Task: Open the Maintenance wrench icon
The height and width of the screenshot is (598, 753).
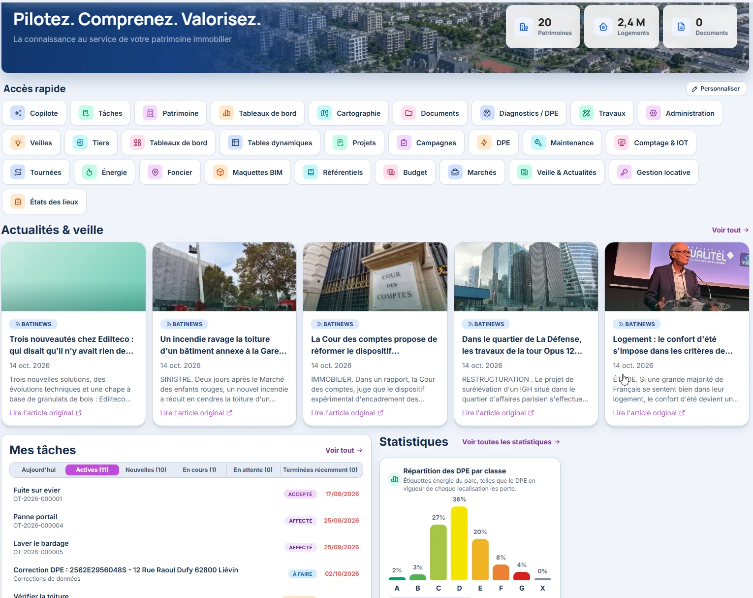Action: point(538,143)
